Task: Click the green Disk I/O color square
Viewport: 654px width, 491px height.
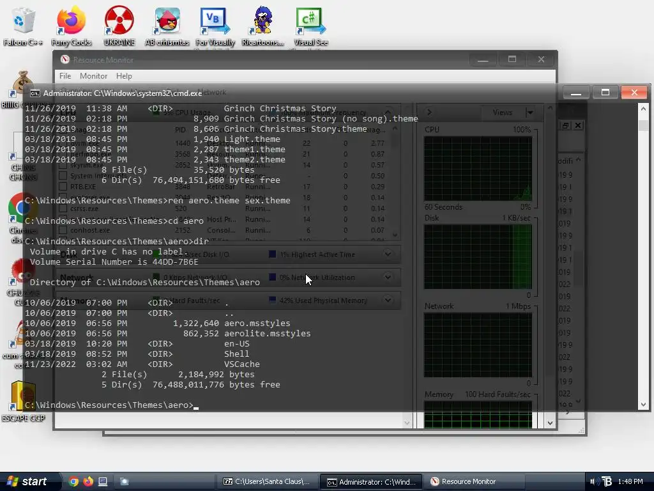Action: (x=156, y=254)
